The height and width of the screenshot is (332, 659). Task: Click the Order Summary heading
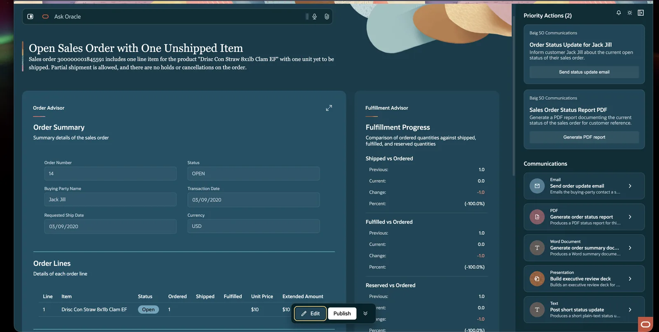59,128
